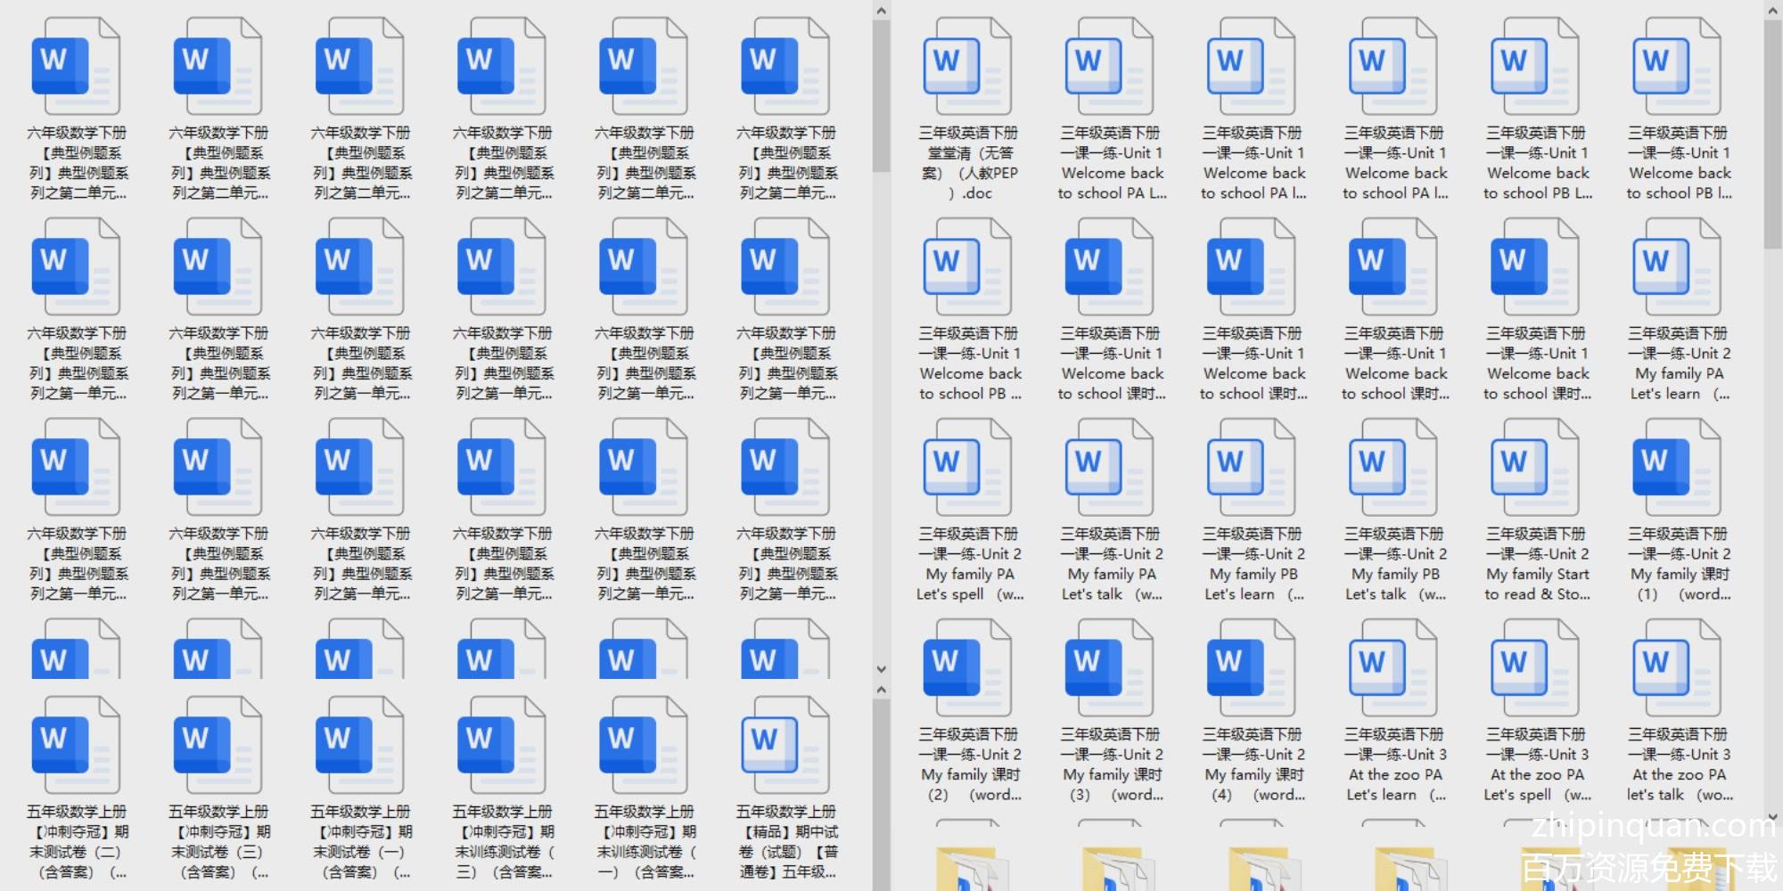Select Word icon for My family Start to read

(1534, 467)
